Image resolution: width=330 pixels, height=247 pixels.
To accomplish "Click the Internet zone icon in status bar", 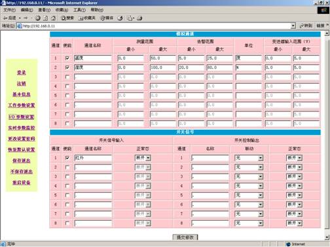I will click(x=288, y=244).
